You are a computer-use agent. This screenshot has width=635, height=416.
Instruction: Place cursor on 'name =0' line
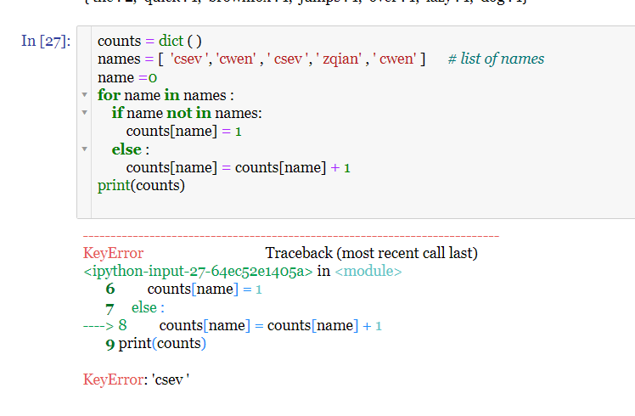tap(122, 77)
